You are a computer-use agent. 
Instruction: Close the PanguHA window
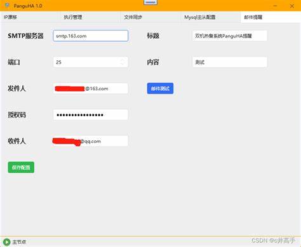(x=292, y=6)
